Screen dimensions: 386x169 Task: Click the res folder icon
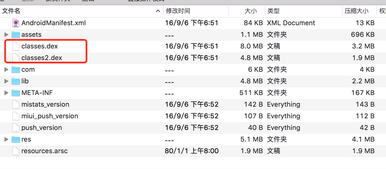pyautogui.click(x=15, y=139)
